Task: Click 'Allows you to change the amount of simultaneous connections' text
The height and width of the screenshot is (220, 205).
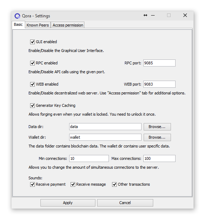Action: tap(94, 167)
